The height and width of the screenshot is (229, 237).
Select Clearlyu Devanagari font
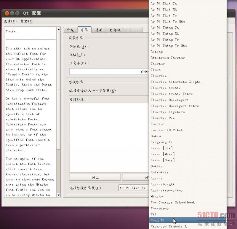188,100
